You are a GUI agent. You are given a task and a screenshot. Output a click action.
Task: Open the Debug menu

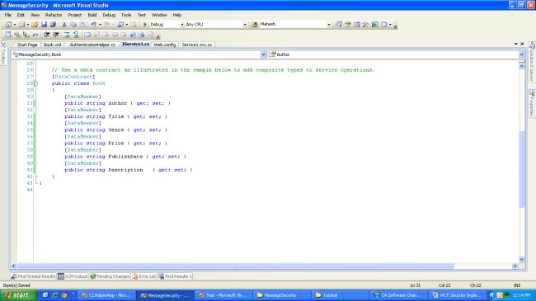click(109, 15)
